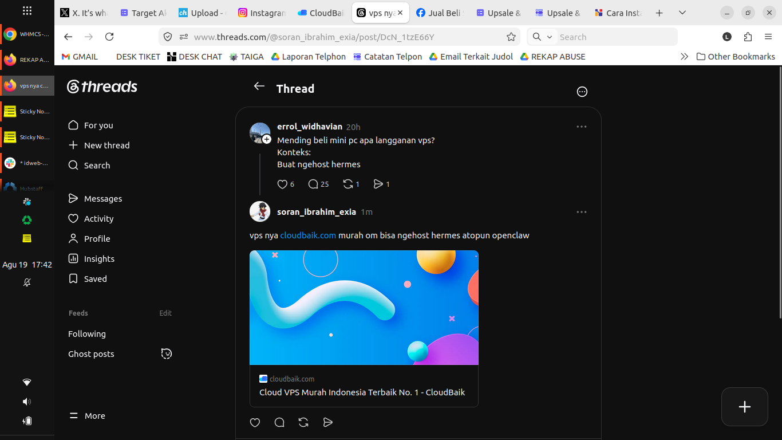This screenshot has height=440, width=782.
Task: Reply to soran_ibrahim_exia's post
Action: click(279, 422)
